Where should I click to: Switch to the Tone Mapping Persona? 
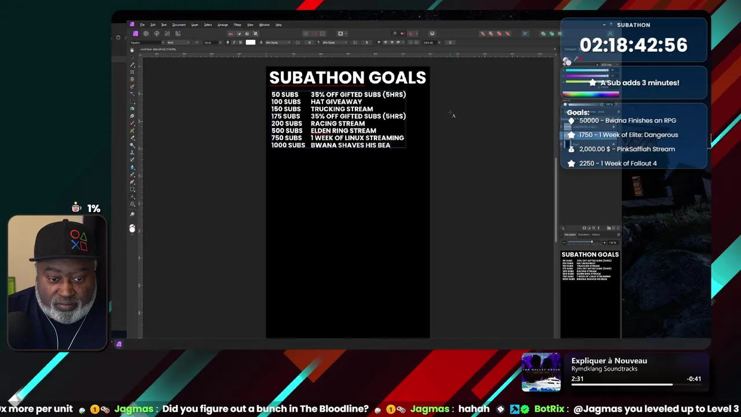click(167, 33)
